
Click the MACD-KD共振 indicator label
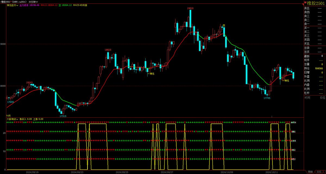81,5
